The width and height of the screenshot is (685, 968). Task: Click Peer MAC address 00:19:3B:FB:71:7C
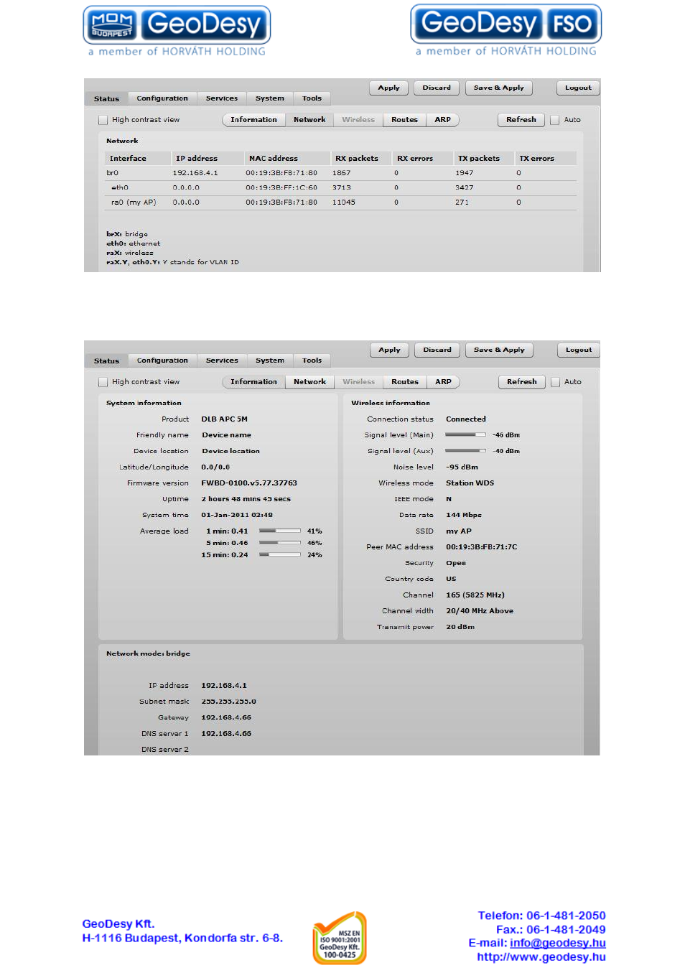[482, 547]
